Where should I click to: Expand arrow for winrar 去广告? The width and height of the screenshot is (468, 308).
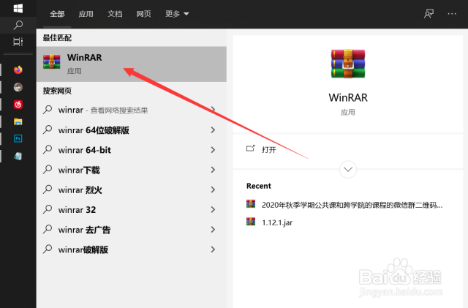coord(213,230)
